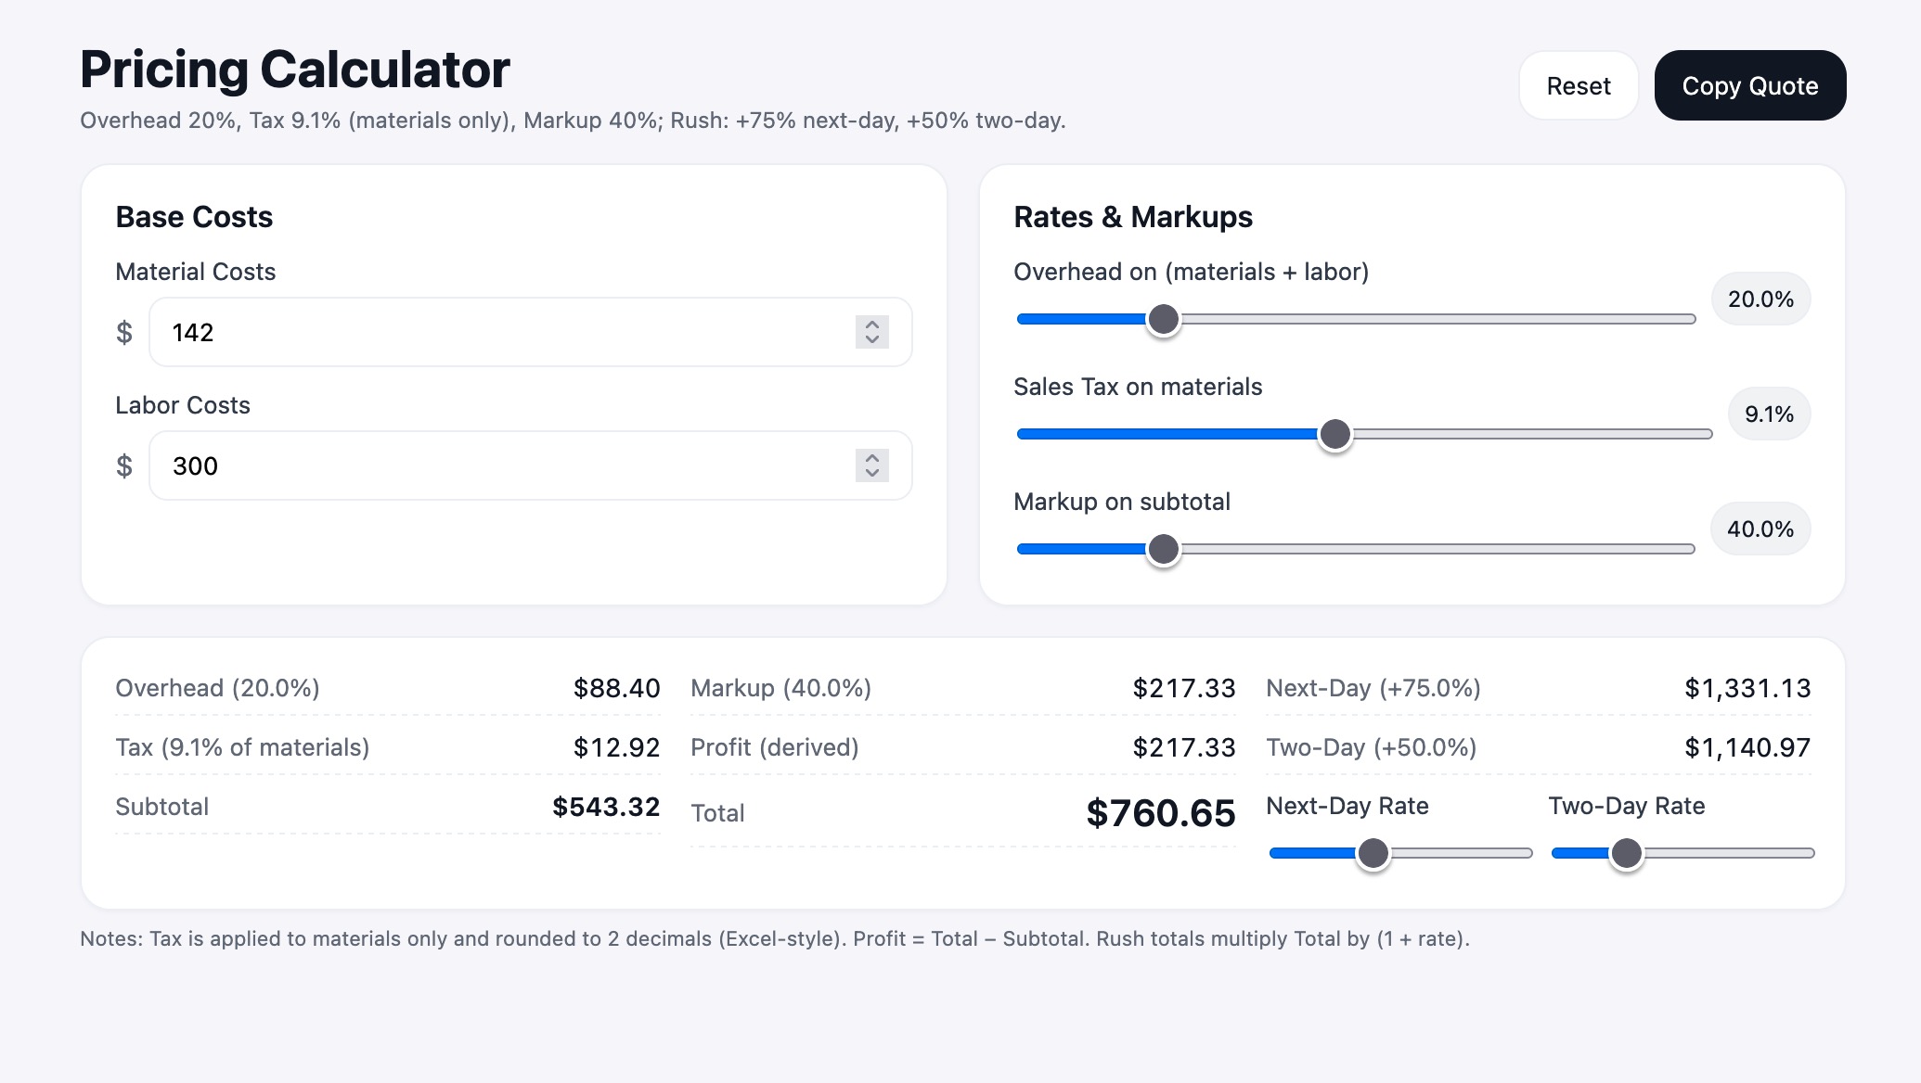Click the Pricing Calculator heading
1921x1083 pixels.
tap(295, 70)
